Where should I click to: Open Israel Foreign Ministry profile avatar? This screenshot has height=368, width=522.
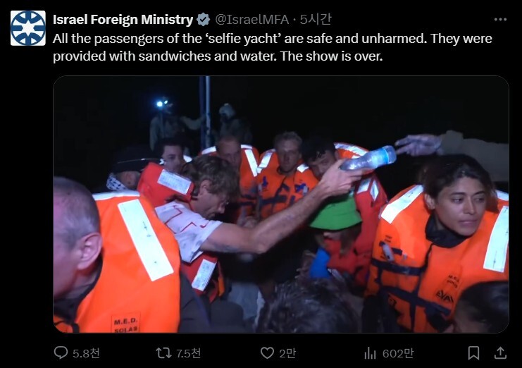(x=28, y=28)
